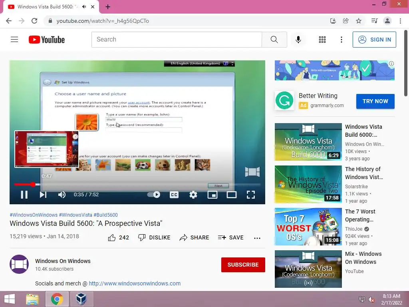Click the page vertical scrollbar
This screenshot has height=307, width=409.
pos(406,64)
